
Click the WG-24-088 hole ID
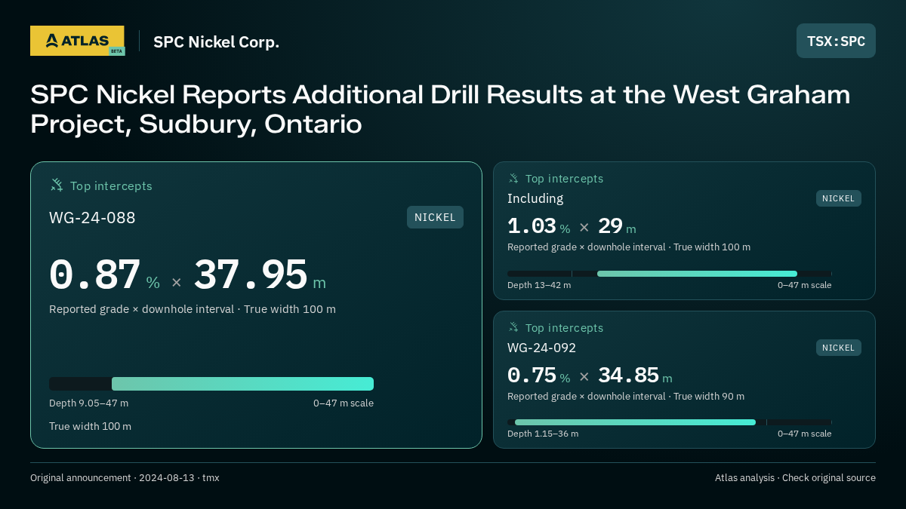click(92, 218)
